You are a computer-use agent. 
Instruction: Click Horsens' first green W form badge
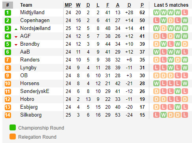(x=156, y=84)
